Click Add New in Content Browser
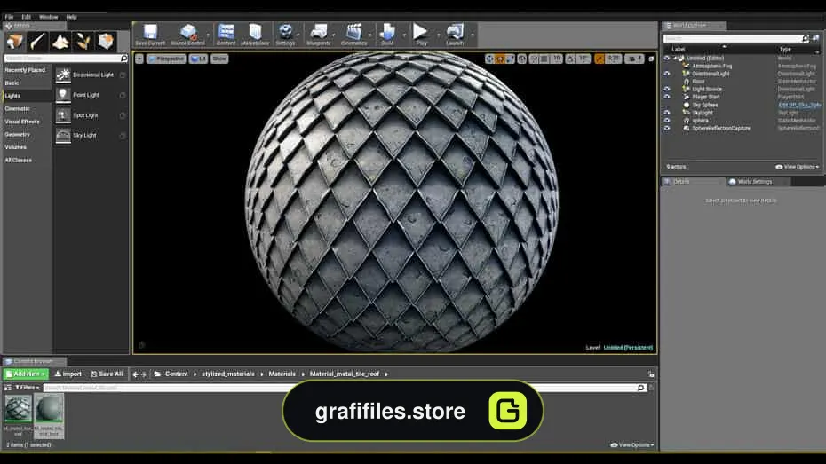The image size is (826, 464). click(x=25, y=374)
